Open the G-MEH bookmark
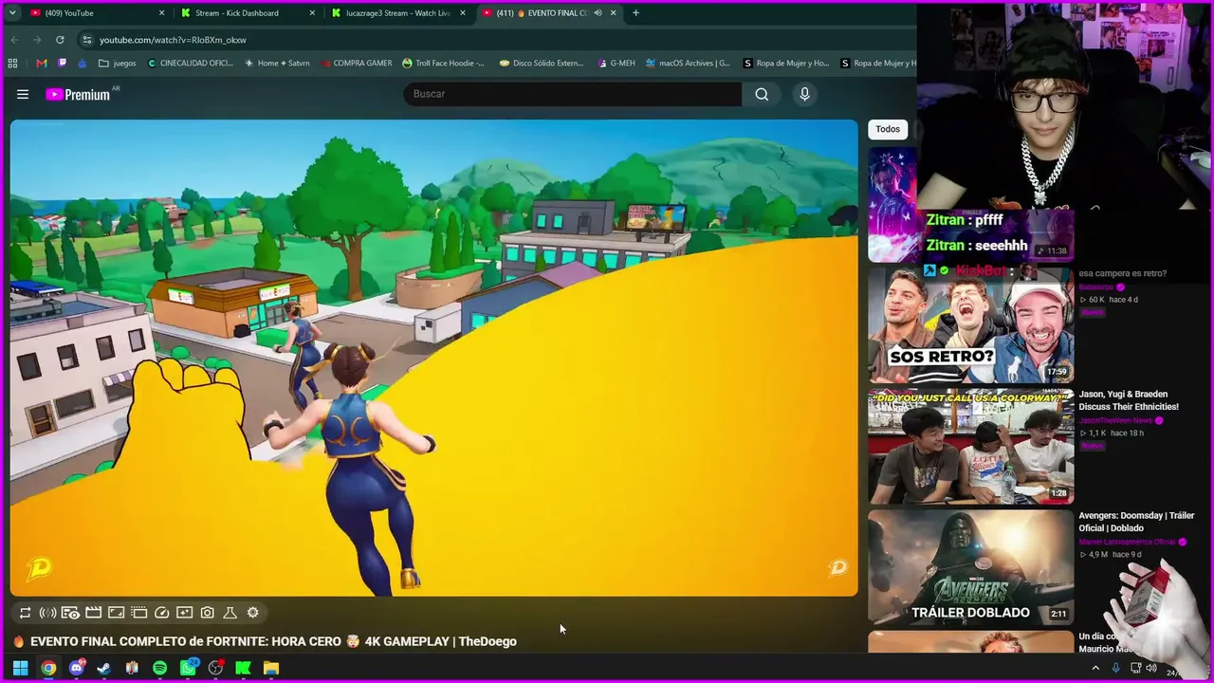This screenshot has width=1214, height=683. [x=616, y=64]
